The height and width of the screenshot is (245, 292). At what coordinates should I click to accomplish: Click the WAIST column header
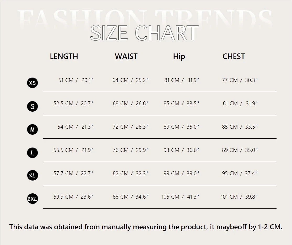[x=126, y=56]
